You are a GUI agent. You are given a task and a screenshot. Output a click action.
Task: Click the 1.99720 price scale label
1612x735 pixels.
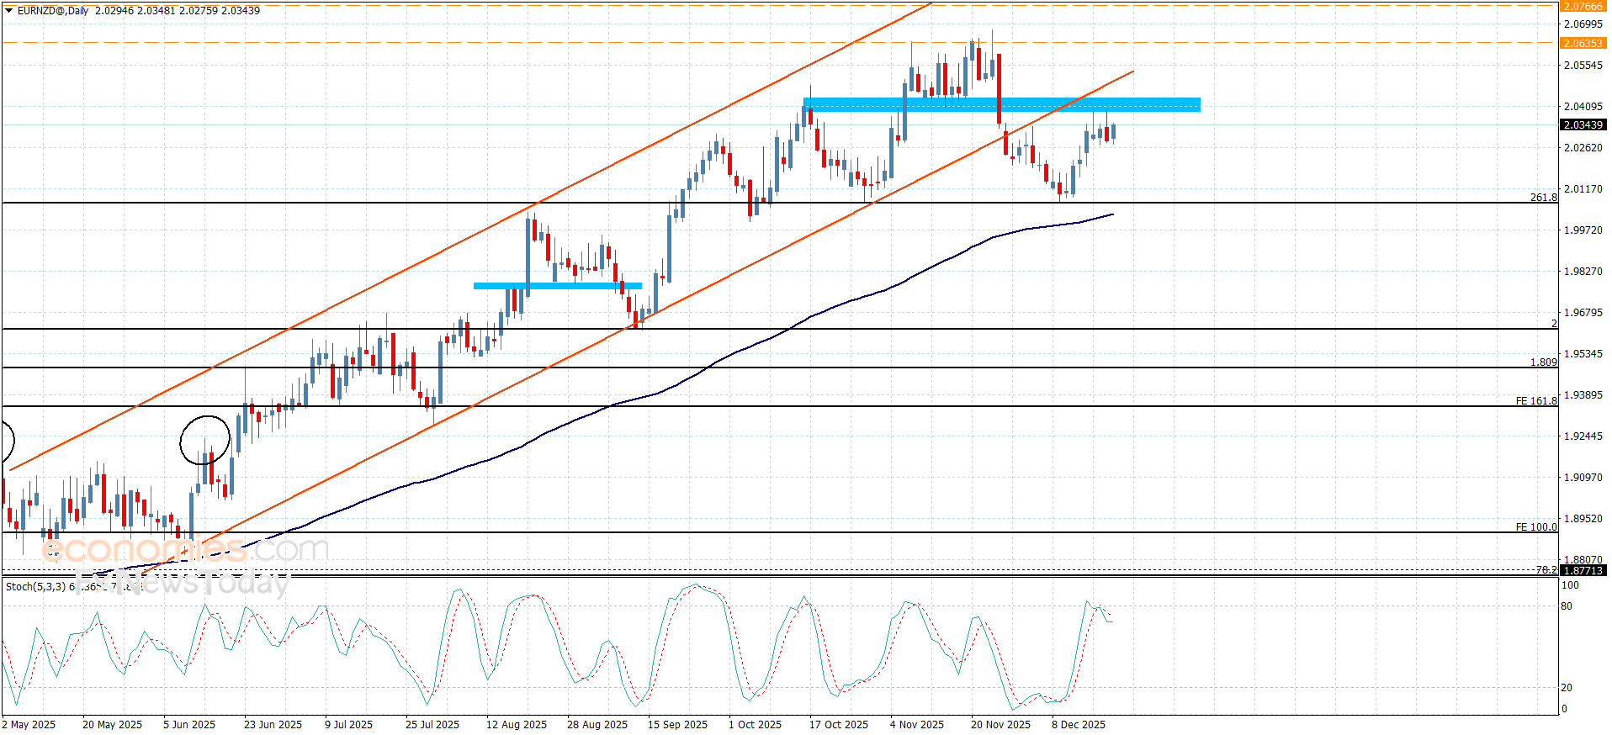[x=1583, y=230]
